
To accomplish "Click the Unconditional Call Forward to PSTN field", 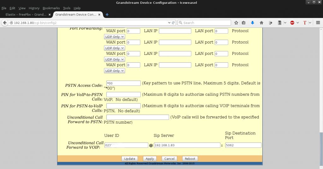I will [x=138, y=117].
